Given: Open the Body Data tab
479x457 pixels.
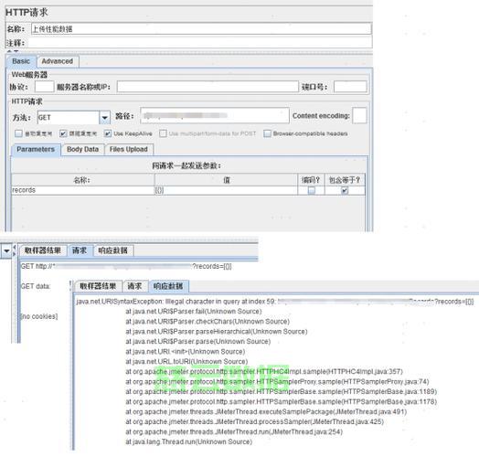Looking at the screenshot, I should pyautogui.click(x=82, y=149).
